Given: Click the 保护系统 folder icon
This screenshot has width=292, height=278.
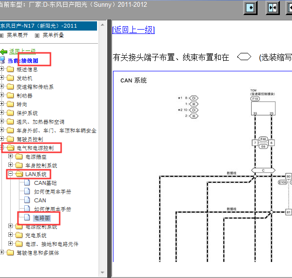Looking at the screenshot, I should click(10, 113).
